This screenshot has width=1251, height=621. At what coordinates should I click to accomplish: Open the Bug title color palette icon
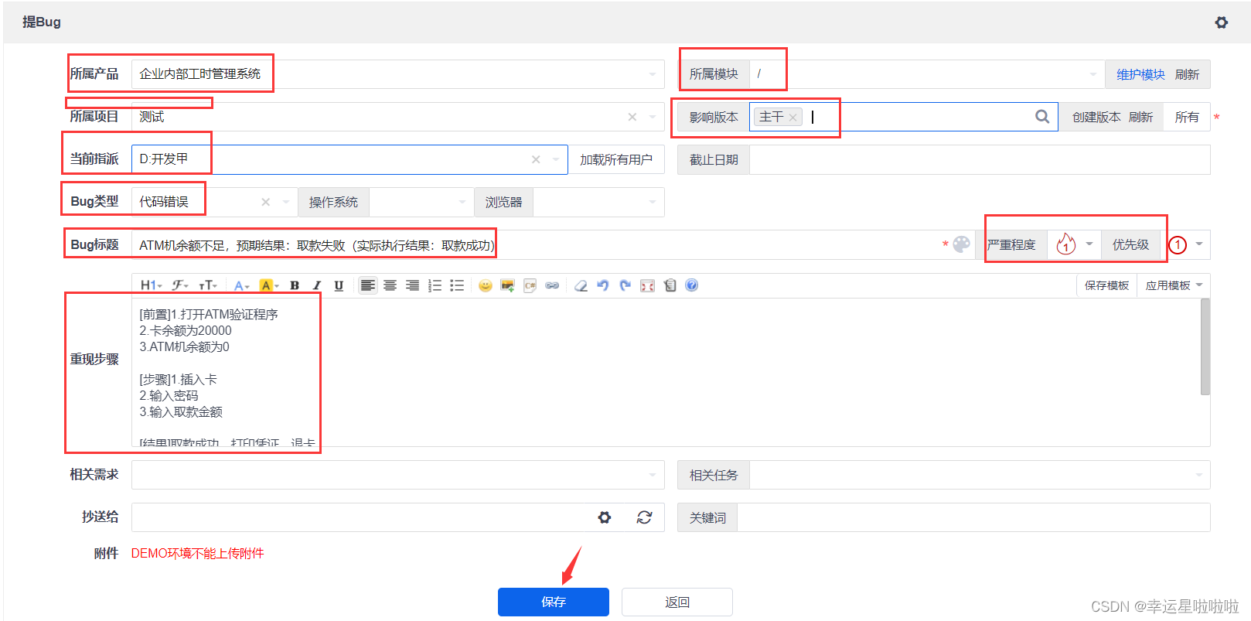[962, 244]
